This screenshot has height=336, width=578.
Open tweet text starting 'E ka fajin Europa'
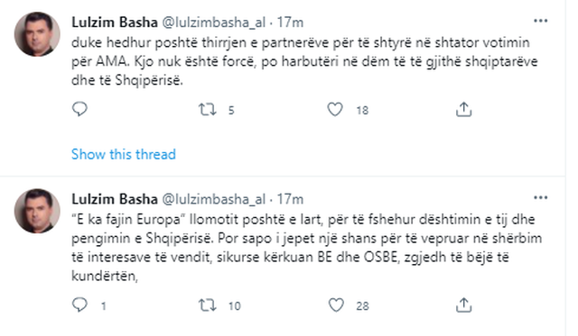tap(306, 248)
